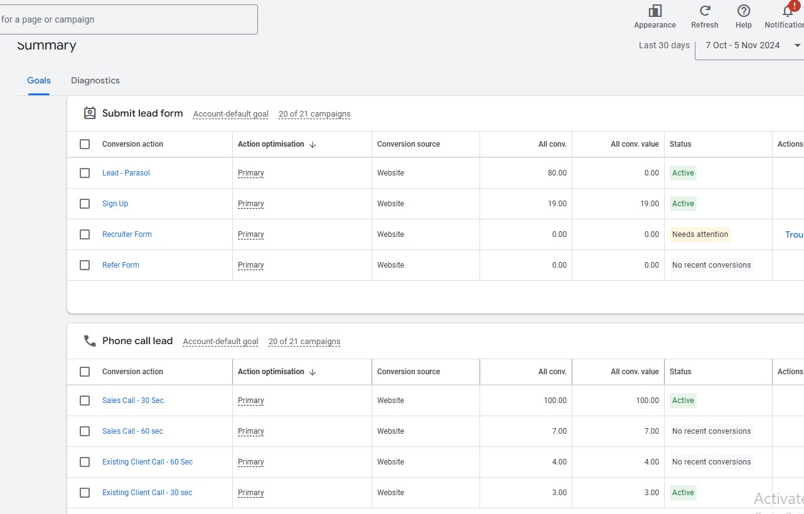Open the Primary dropdown for Existing Client Call - 60 Sec
Image resolution: width=804 pixels, height=514 pixels.
250,462
